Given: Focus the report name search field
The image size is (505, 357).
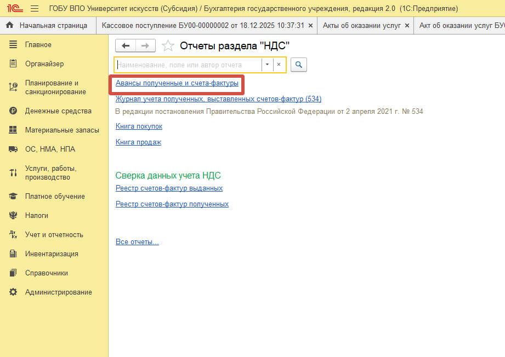Looking at the screenshot, I should (x=189, y=65).
